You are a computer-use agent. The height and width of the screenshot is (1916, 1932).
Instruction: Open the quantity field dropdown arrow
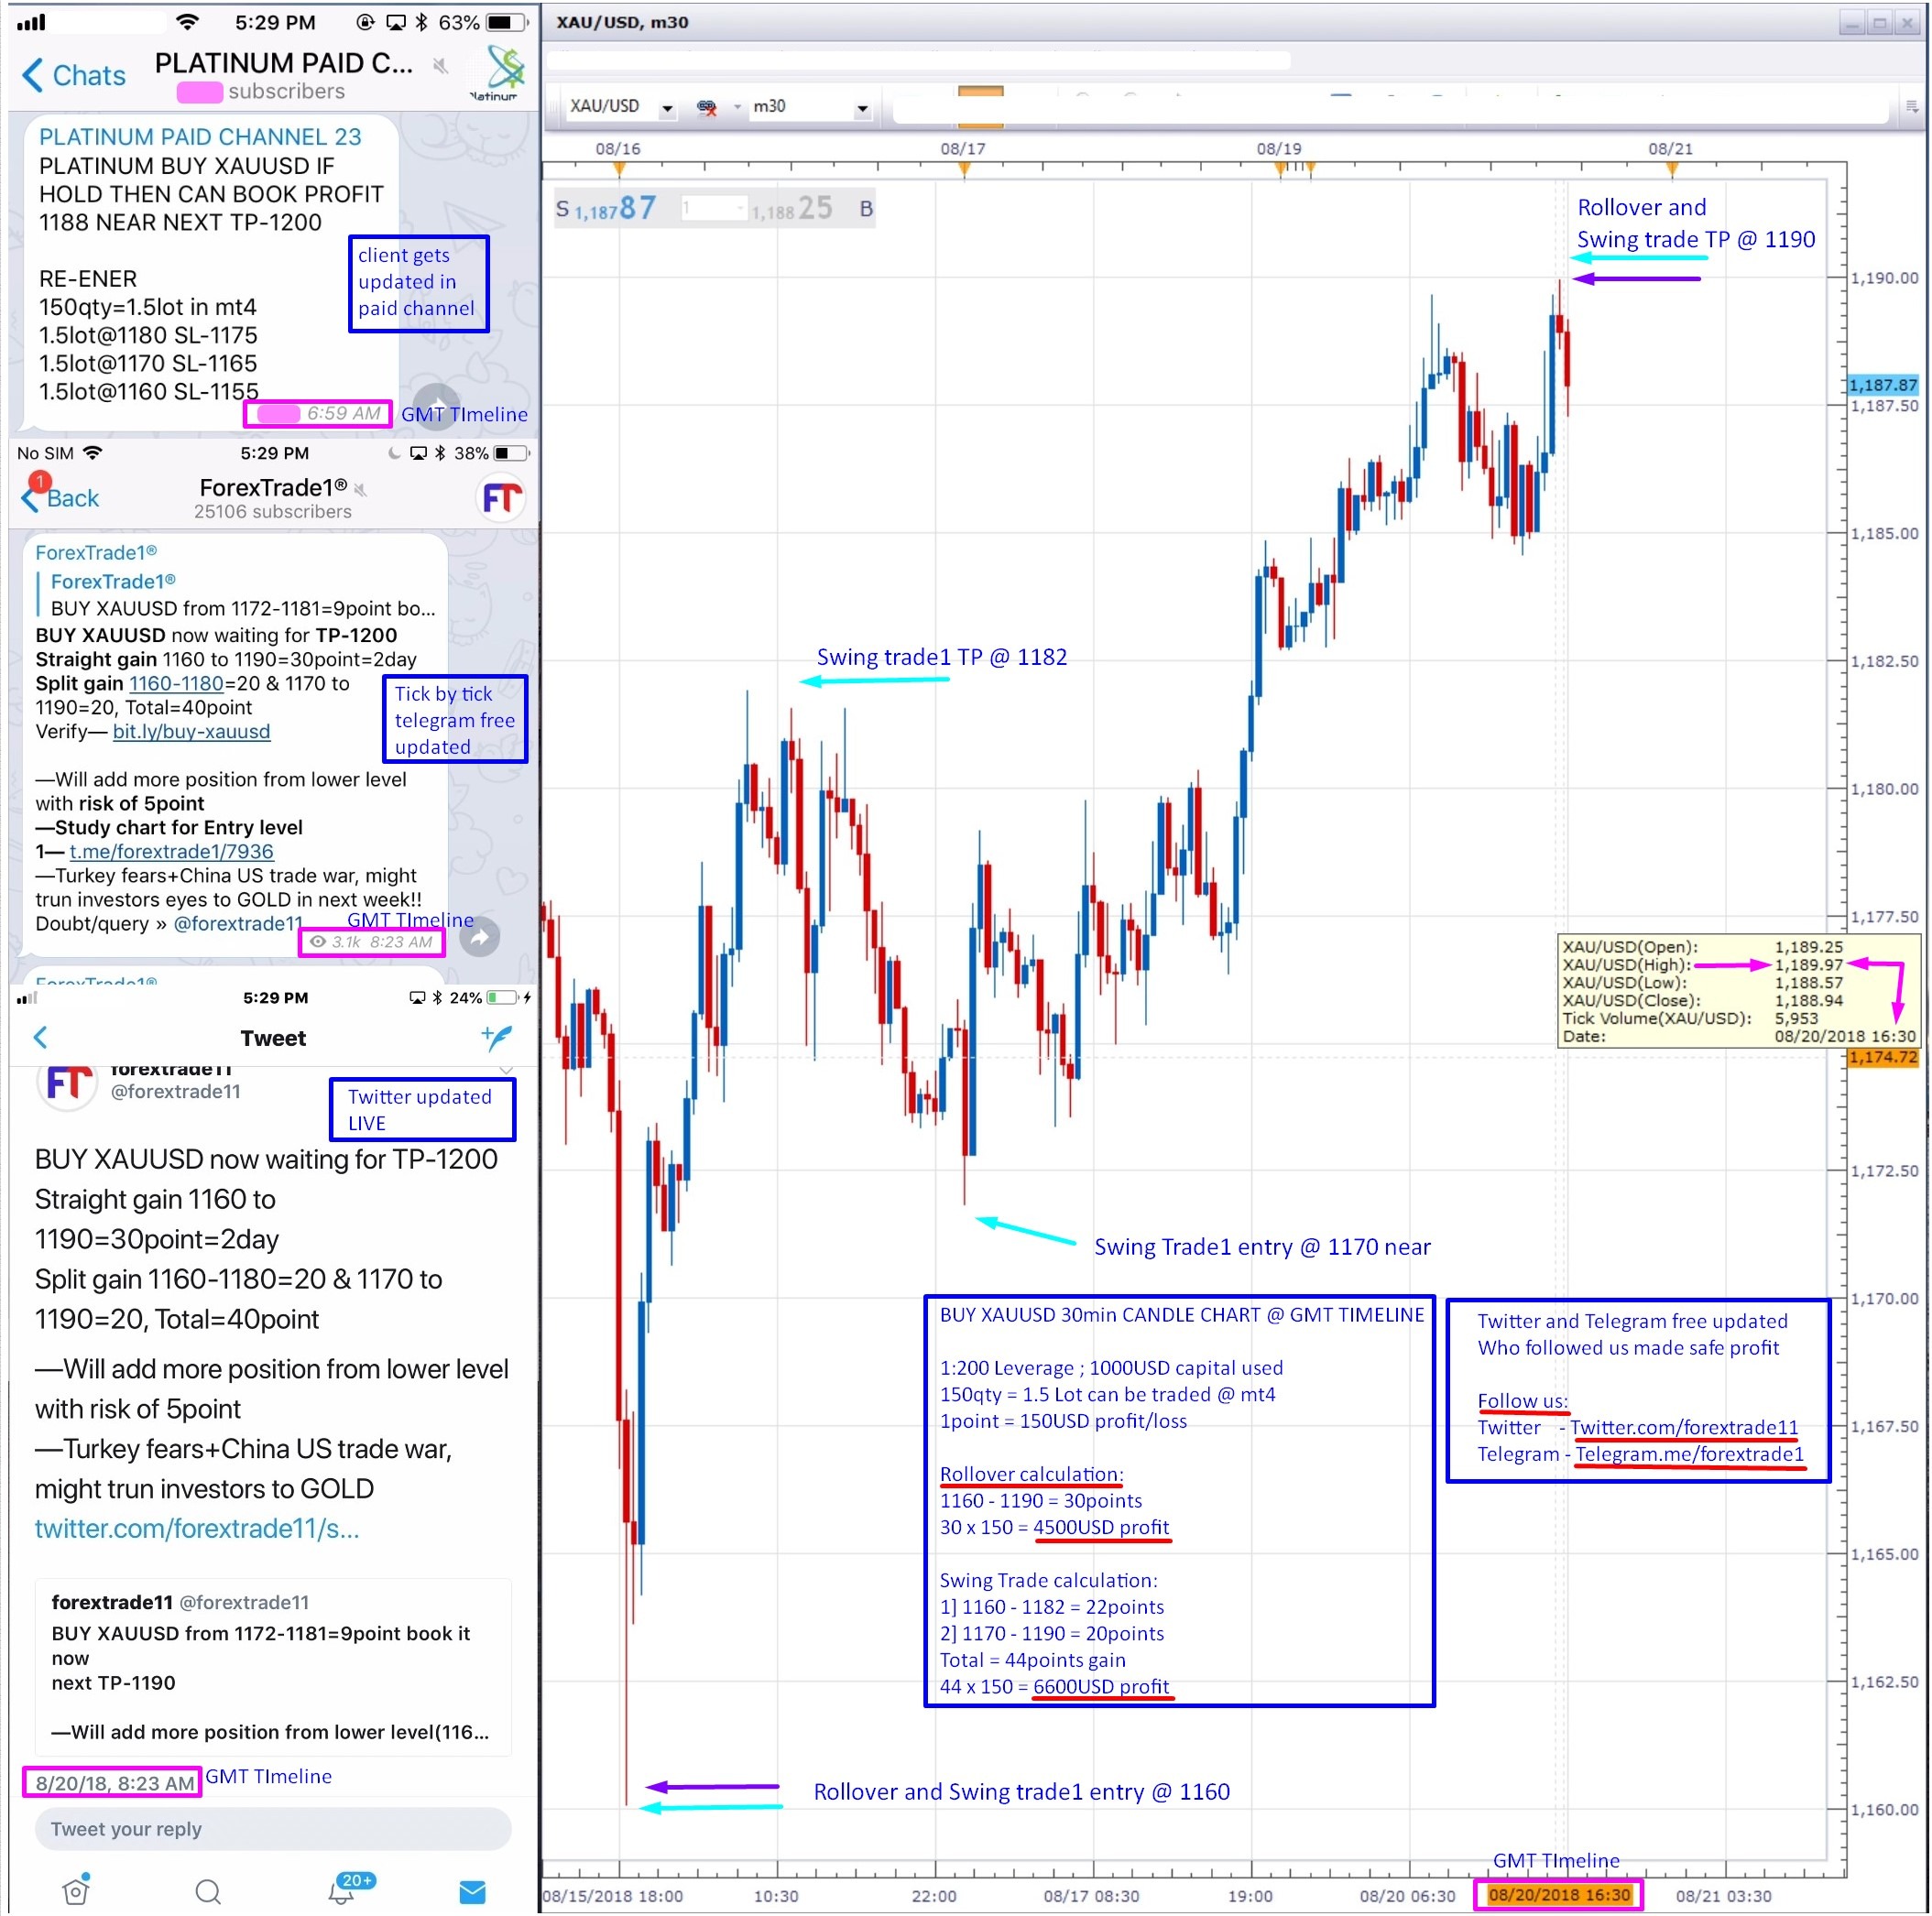(x=741, y=208)
